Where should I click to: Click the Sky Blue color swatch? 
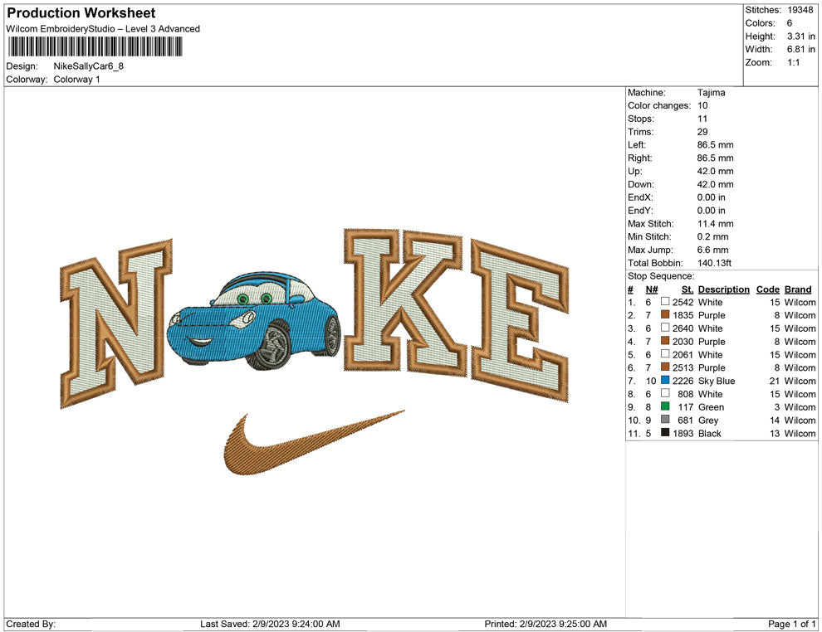[665, 381]
